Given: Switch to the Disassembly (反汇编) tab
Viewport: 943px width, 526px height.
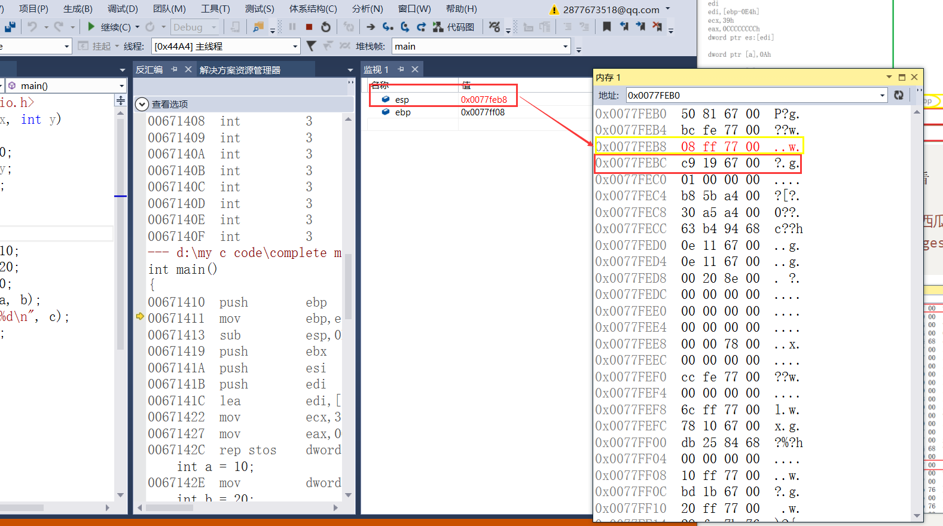Looking at the screenshot, I should (149, 69).
